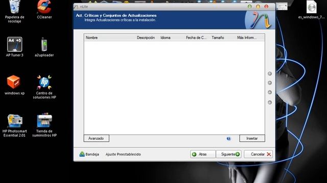
Task: Click the second round side button beside list
Action: [x=270, y=83]
